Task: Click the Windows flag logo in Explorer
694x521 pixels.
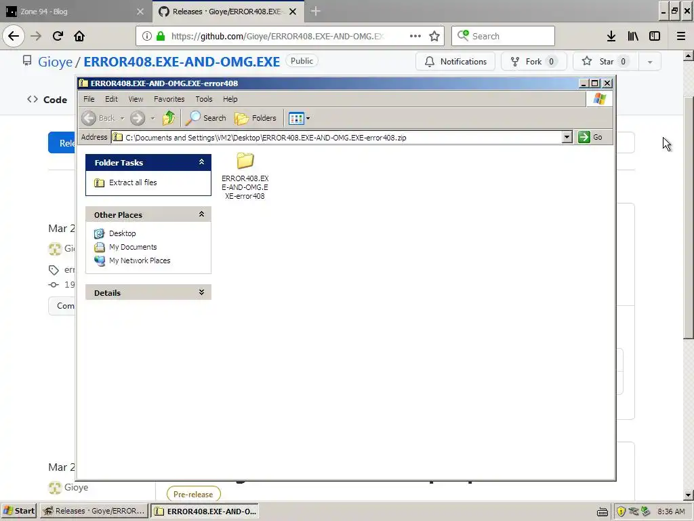Action: (600, 99)
